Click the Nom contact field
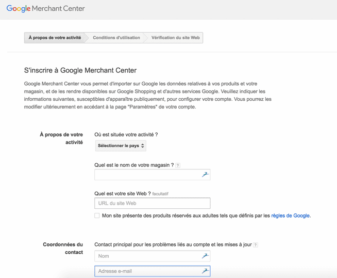337x278 pixels. click(152, 256)
